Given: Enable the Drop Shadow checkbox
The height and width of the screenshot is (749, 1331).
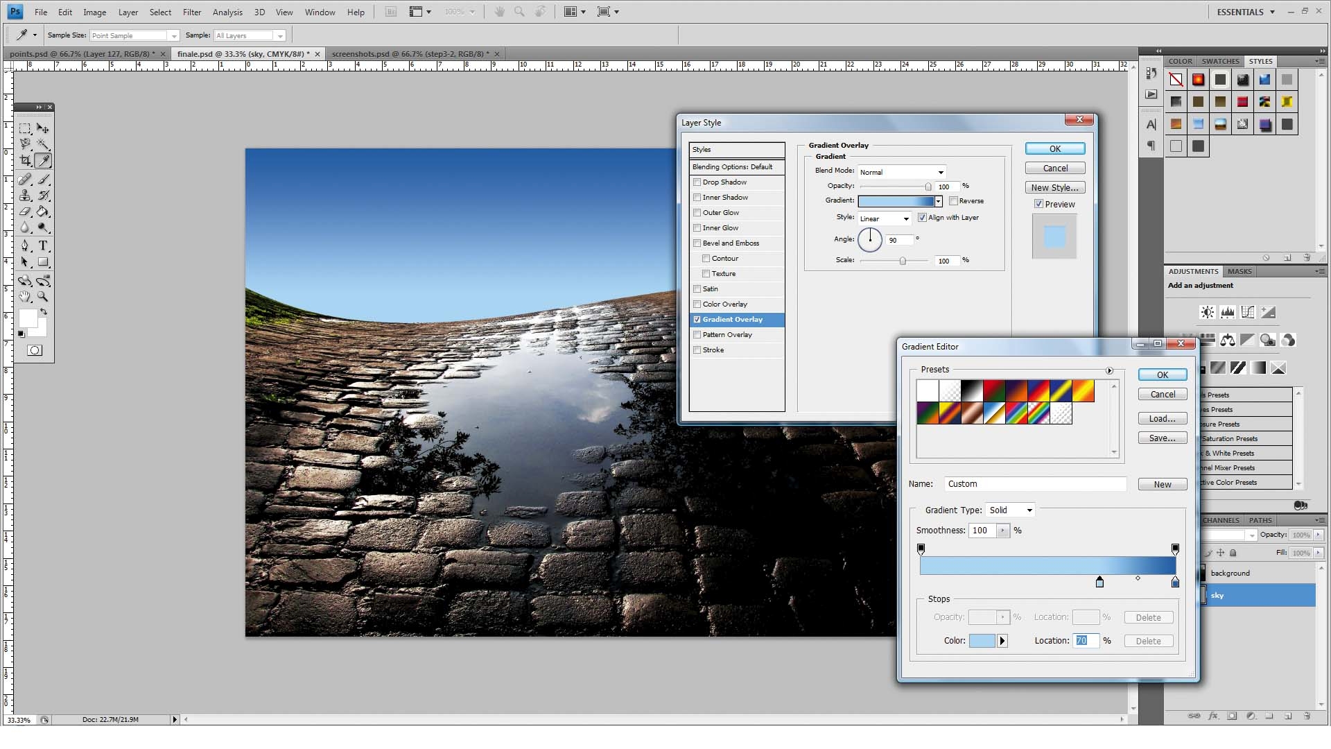Looking at the screenshot, I should click(697, 182).
